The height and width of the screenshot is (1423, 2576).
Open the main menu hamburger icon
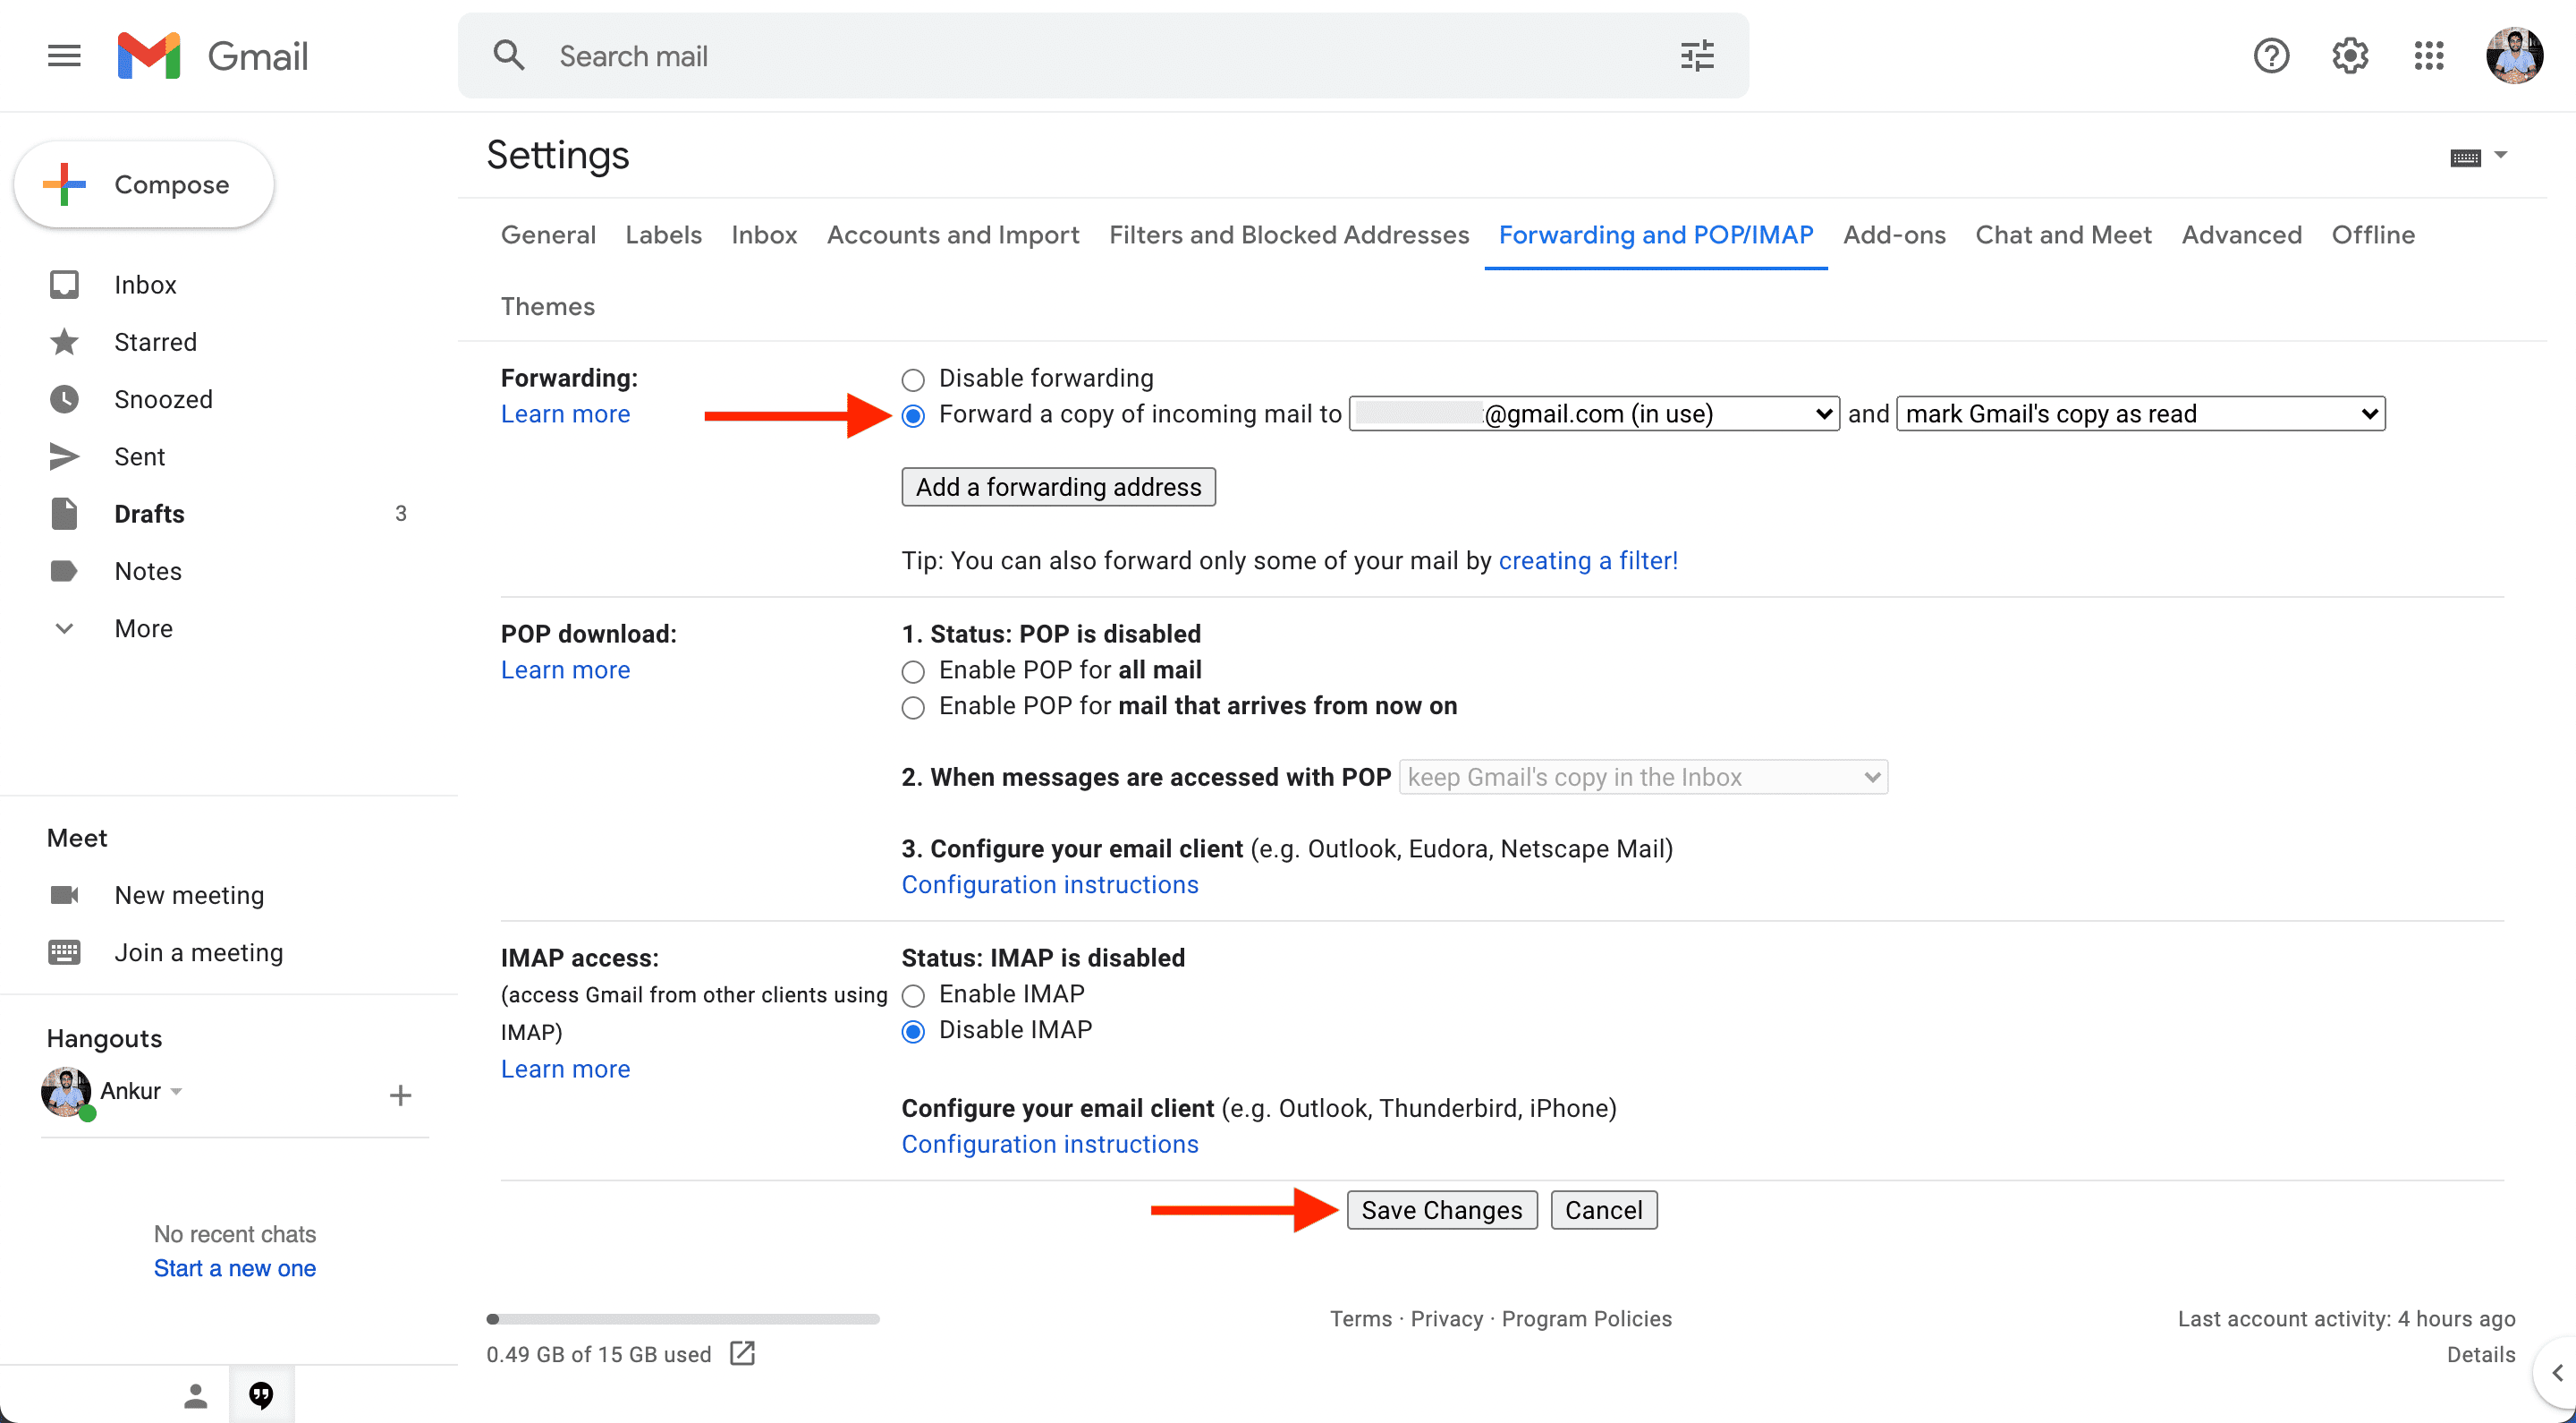(64, 56)
